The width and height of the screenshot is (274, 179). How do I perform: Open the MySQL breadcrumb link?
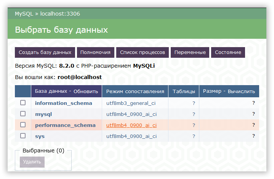[x=24, y=14]
